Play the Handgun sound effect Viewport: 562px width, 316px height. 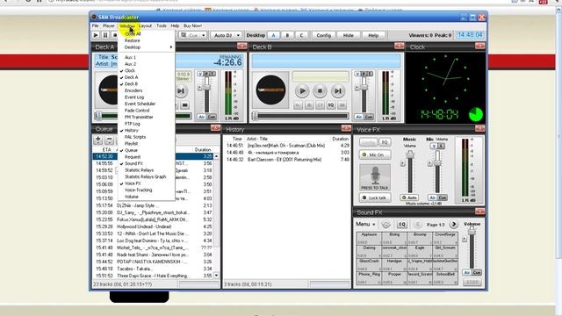pyautogui.click(x=394, y=264)
